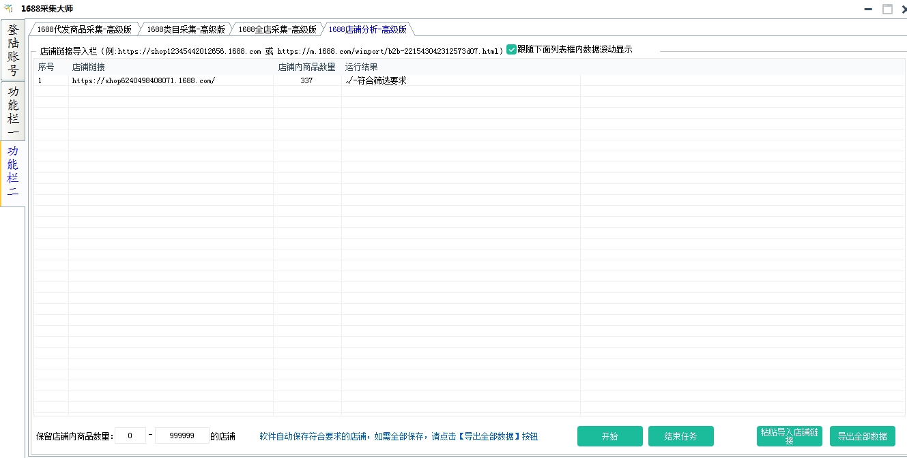Image resolution: width=907 pixels, height=458 pixels.
Task: Click the 1688采集大师 app icon in the title bar
Action: (x=9, y=8)
